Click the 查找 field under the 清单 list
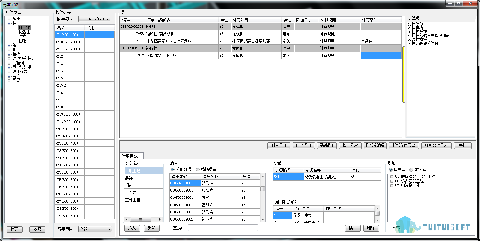The height and width of the screenshot is (241, 480). coord(223,227)
